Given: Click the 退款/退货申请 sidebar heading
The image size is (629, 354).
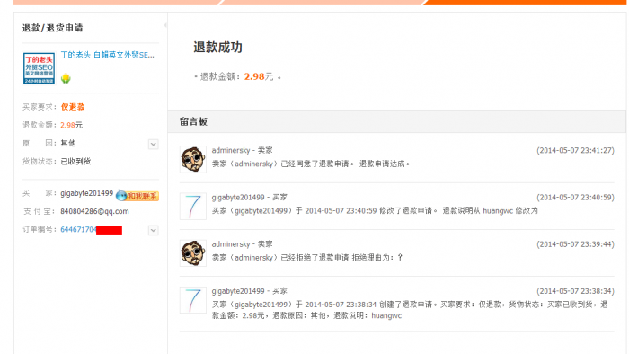Looking at the screenshot, I should pos(52,28).
